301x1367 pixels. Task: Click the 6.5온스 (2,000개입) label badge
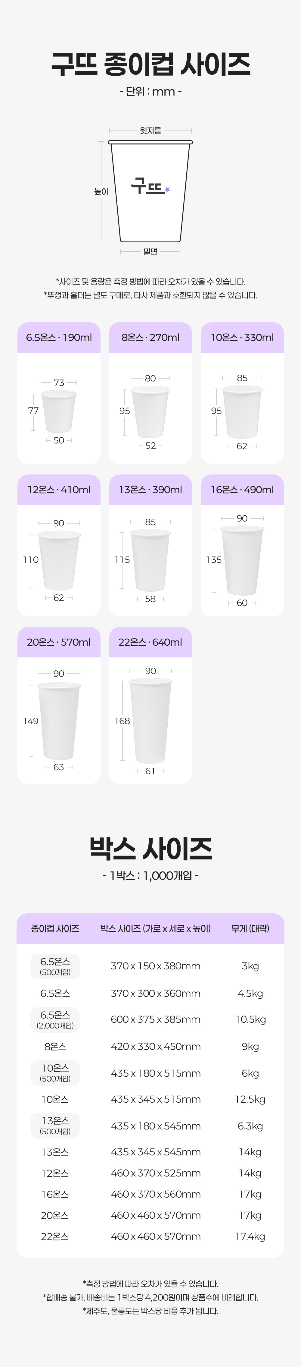pyautogui.click(x=55, y=1019)
